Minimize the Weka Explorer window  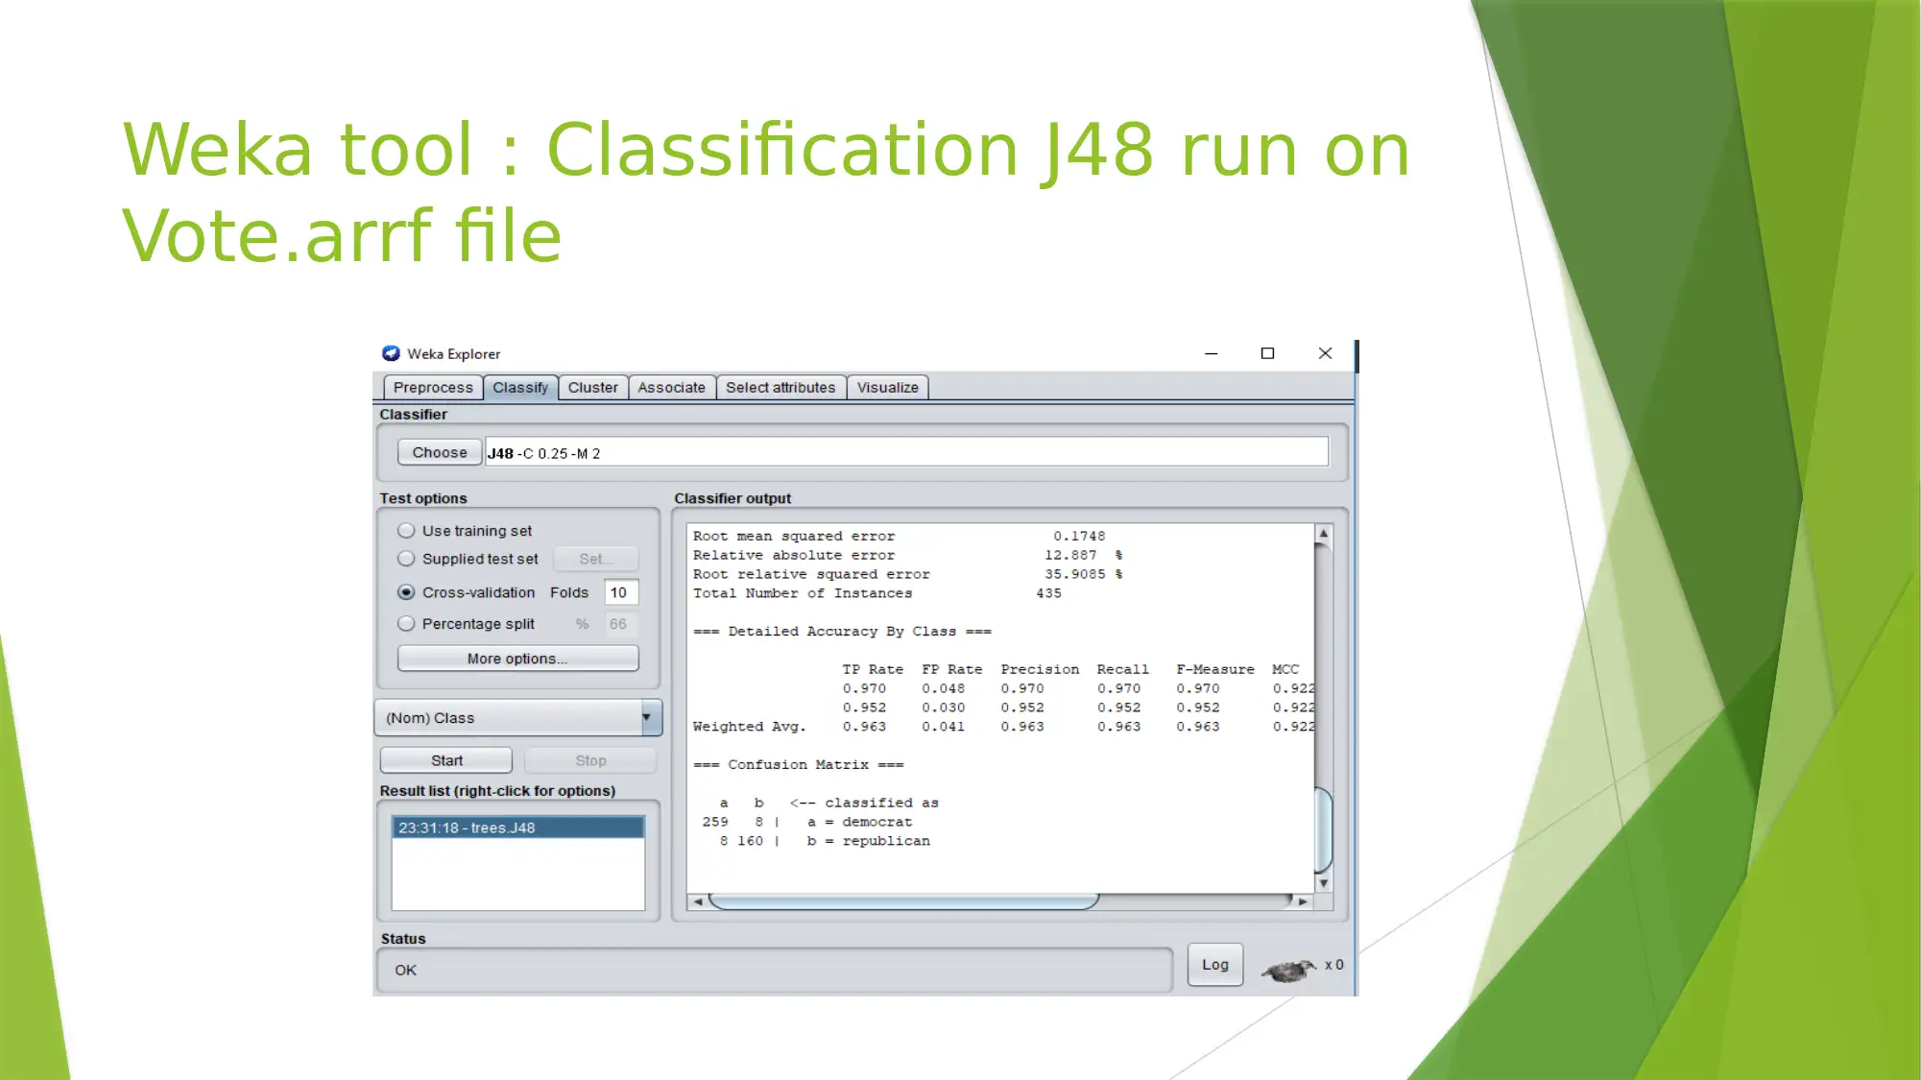coord(1212,353)
